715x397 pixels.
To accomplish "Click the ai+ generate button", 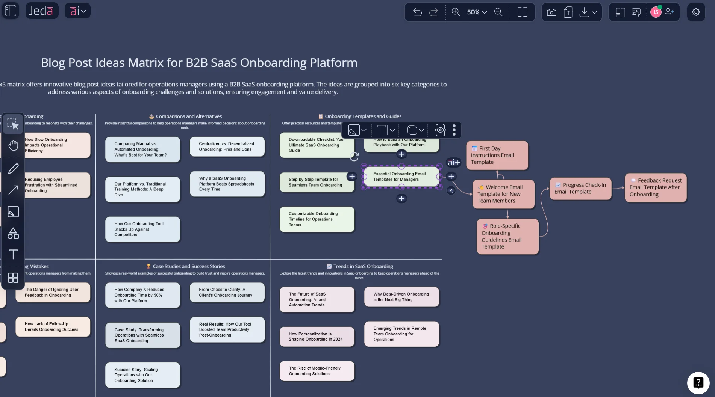I will tap(454, 162).
